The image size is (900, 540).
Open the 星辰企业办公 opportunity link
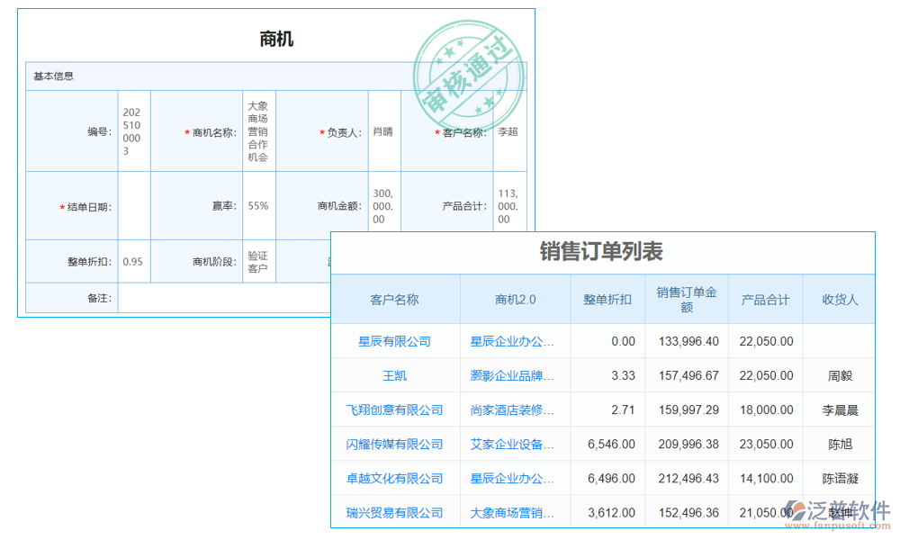point(515,341)
